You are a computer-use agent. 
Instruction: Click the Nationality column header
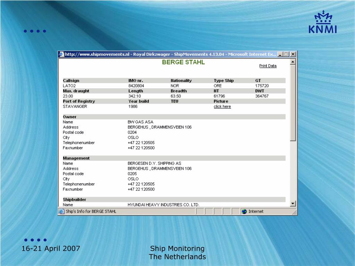coord(181,80)
